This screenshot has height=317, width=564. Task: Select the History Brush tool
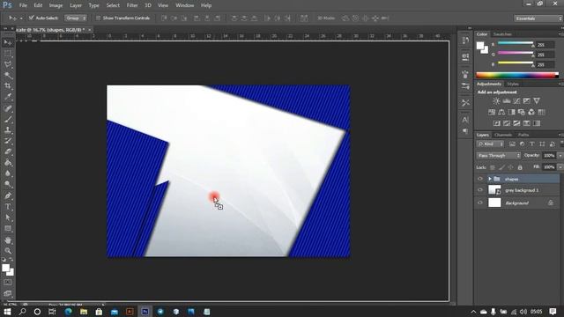pyautogui.click(x=8, y=141)
